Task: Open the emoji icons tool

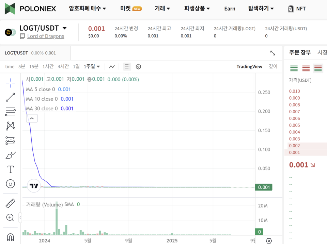Action: [11, 184]
